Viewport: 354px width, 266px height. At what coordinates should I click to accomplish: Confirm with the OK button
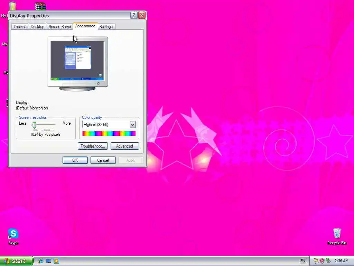click(x=75, y=160)
